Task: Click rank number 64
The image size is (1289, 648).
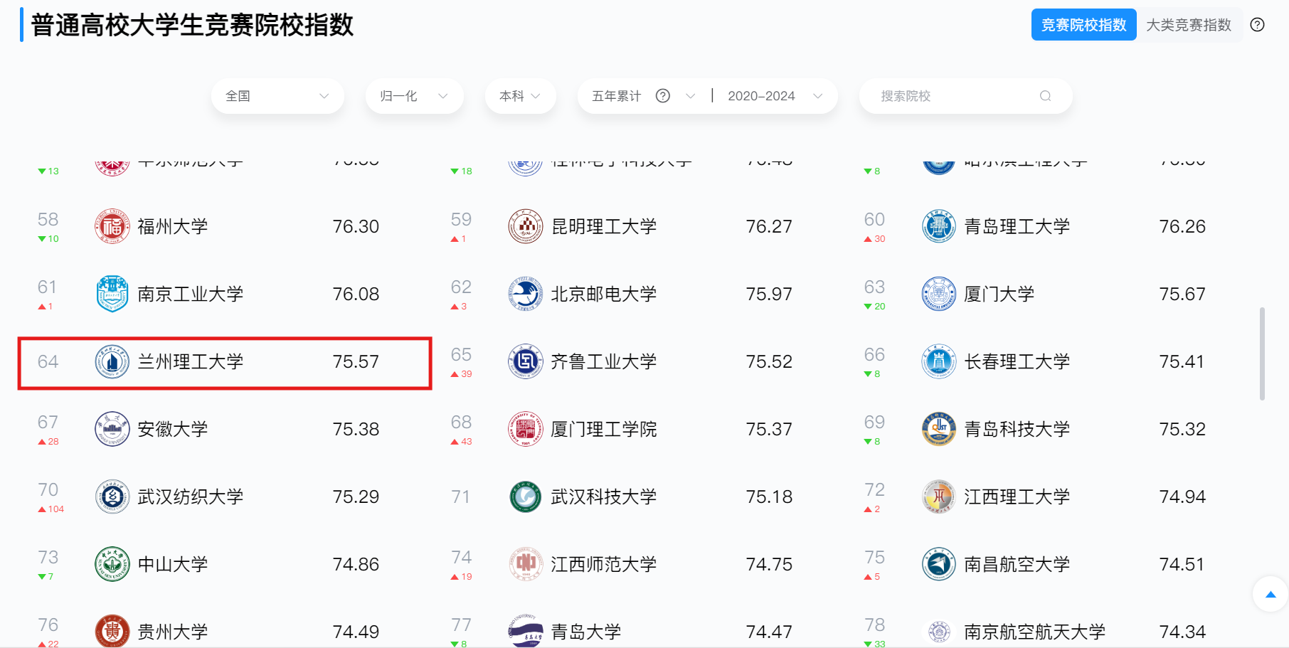Action: (x=48, y=361)
